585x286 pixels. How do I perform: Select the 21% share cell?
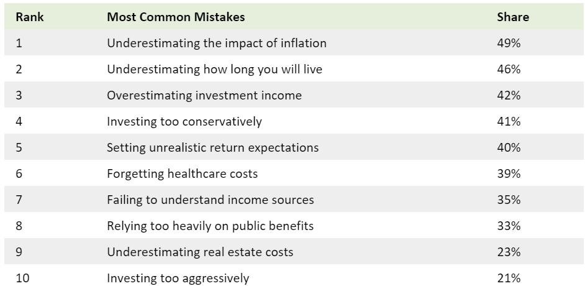(x=508, y=278)
